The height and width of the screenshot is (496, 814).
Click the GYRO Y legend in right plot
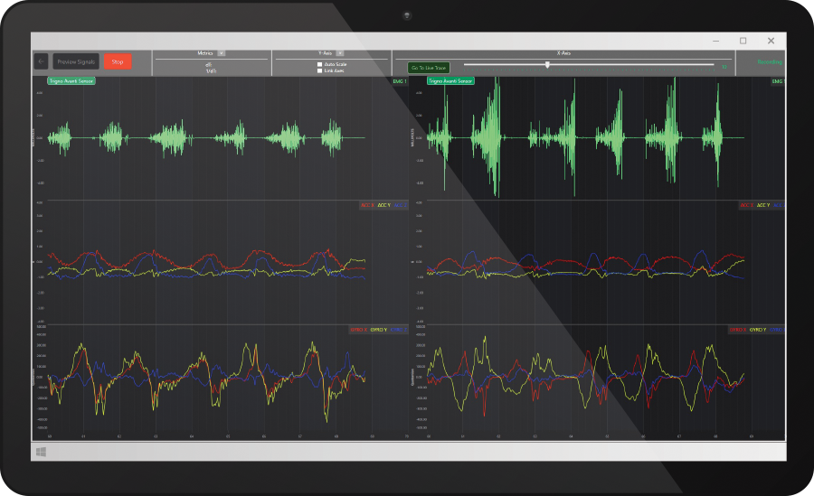tap(758, 330)
